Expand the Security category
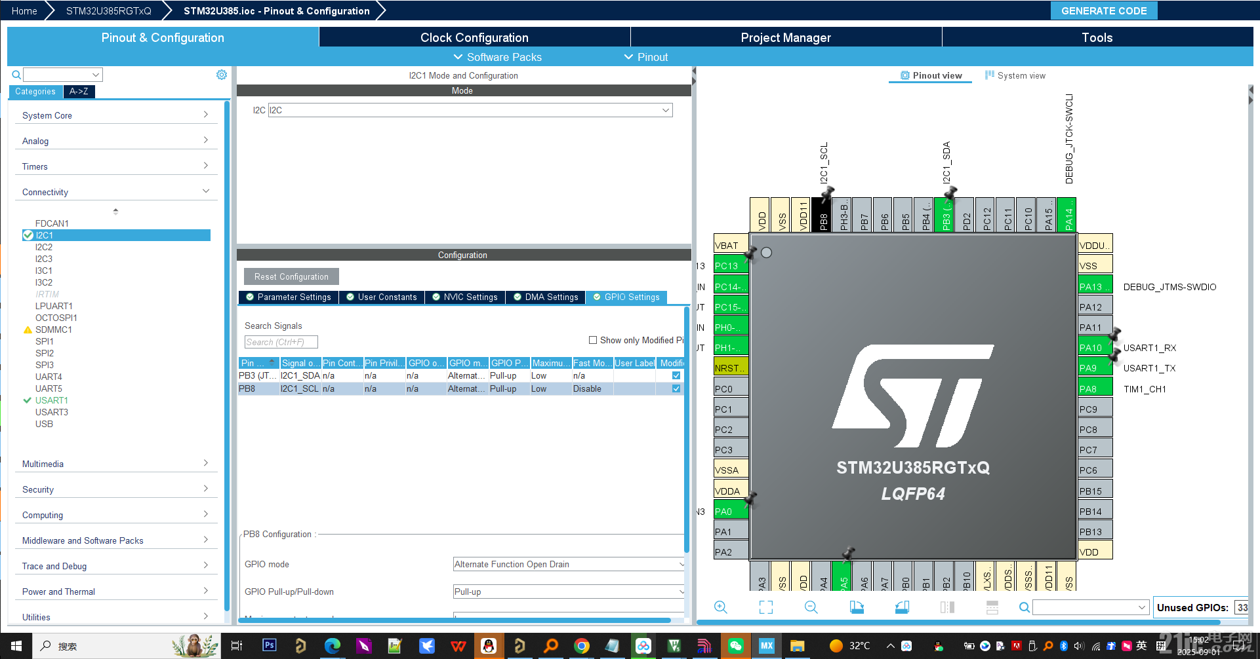The image size is (1260, 659). tap(116, 489)
